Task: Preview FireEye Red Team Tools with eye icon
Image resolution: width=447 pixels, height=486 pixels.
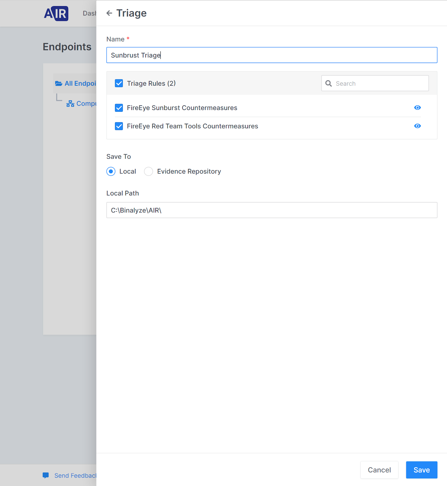Action: coord(417,126)
